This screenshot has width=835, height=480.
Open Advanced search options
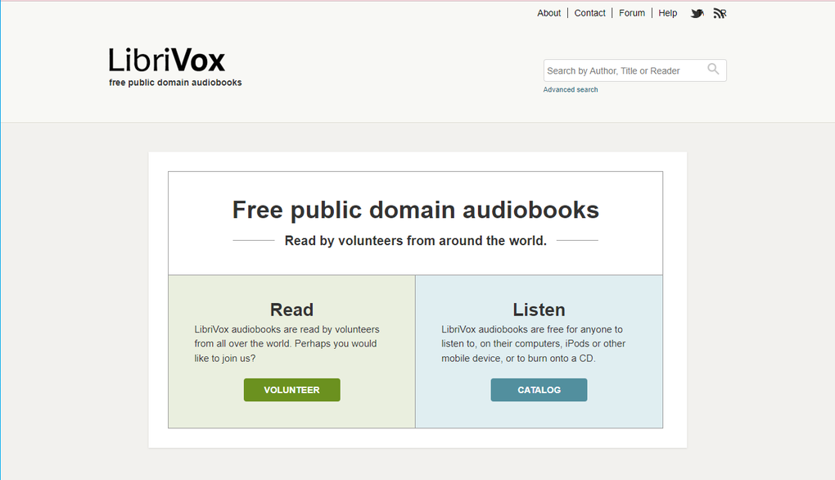[x=570, y=89]
